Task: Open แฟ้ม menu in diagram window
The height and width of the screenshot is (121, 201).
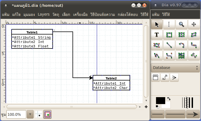Action: [x=6, y=15]
